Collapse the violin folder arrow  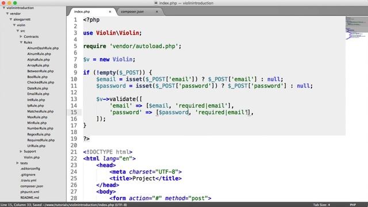pos(14,25)
